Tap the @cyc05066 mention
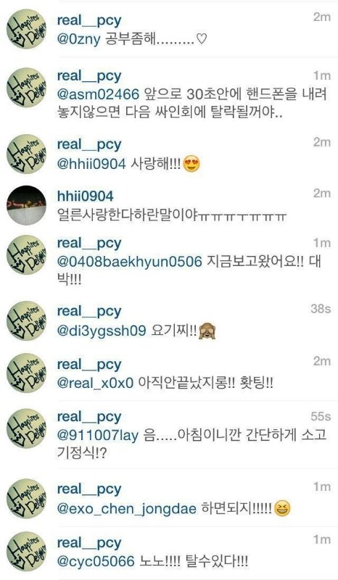The image size is (338, 580). [x=96, y=561]
